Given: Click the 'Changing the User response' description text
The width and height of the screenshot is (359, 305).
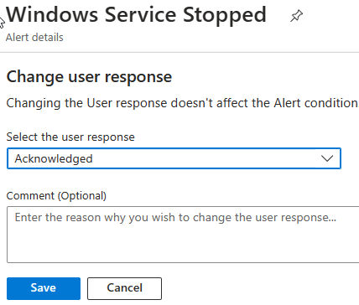Looking at the screenshot, I should (182, 103).
